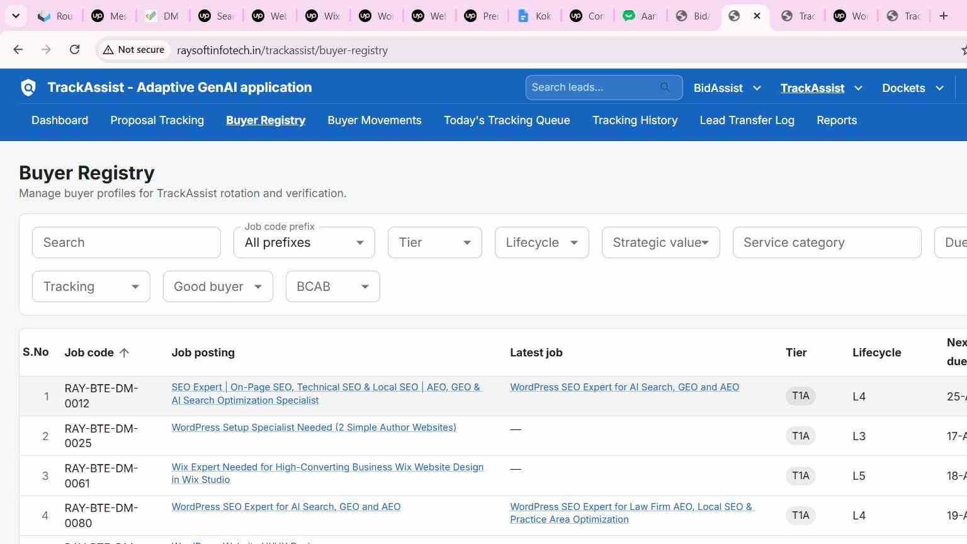Open WordPress Setup Specialist Needed job link
The image size is (967, 544).
[314, 428]
